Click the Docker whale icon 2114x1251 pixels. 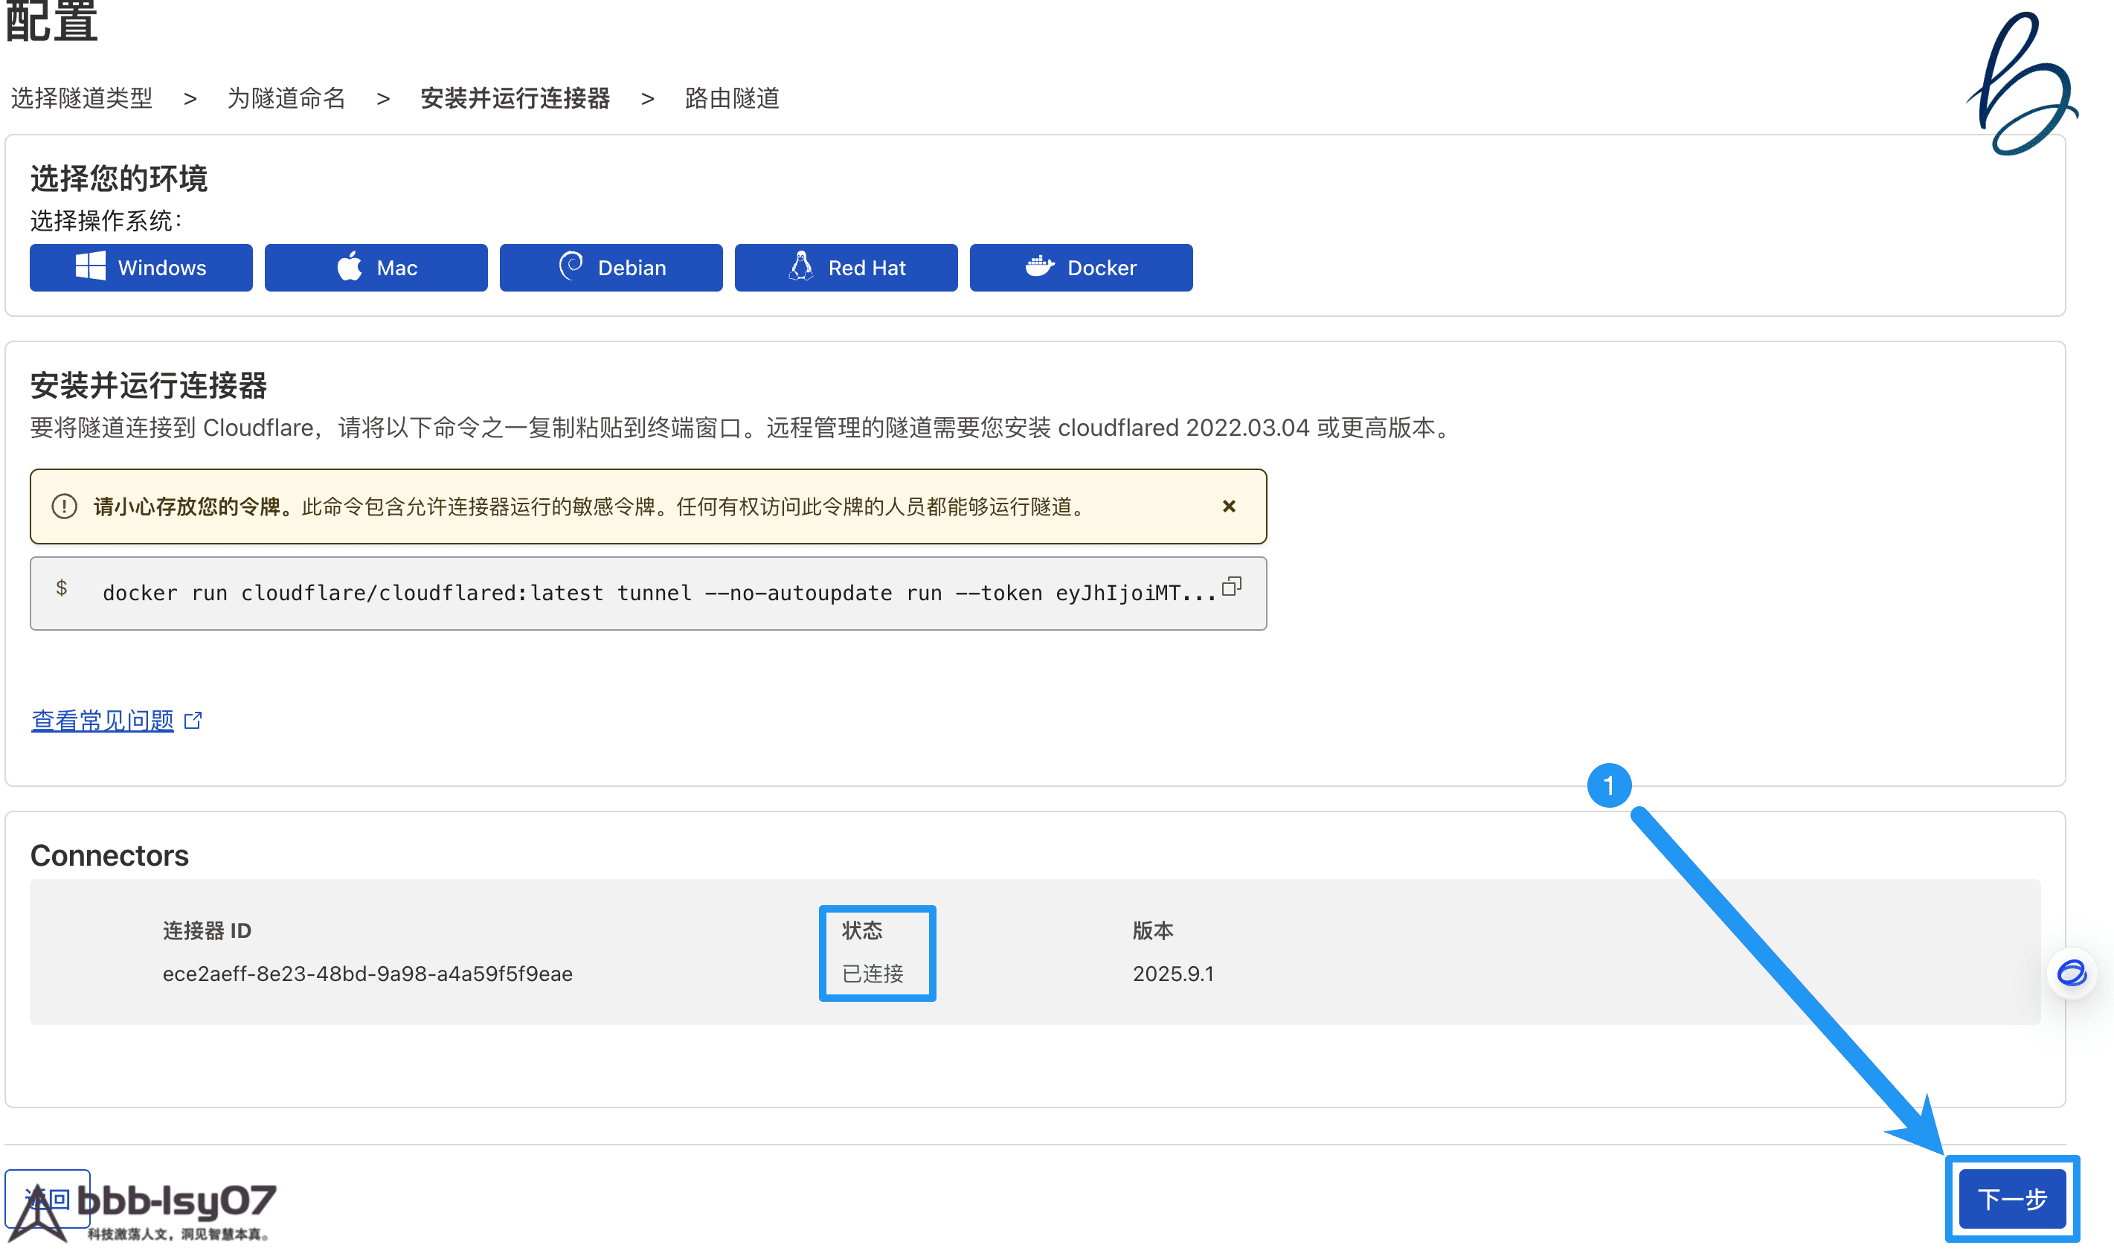[1039, 266]
